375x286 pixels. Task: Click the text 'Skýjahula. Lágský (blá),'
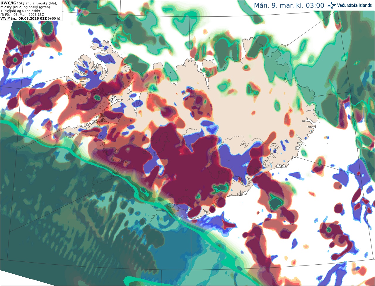(38, 3)
